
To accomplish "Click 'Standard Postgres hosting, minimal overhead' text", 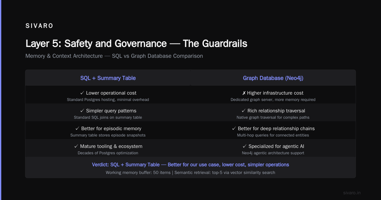I will coord(108,100).
